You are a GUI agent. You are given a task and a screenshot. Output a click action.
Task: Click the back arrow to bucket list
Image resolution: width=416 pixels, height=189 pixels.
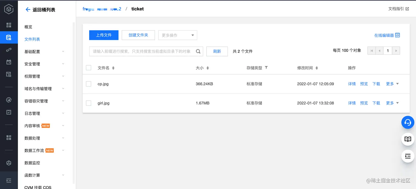[x=28, y=10]
